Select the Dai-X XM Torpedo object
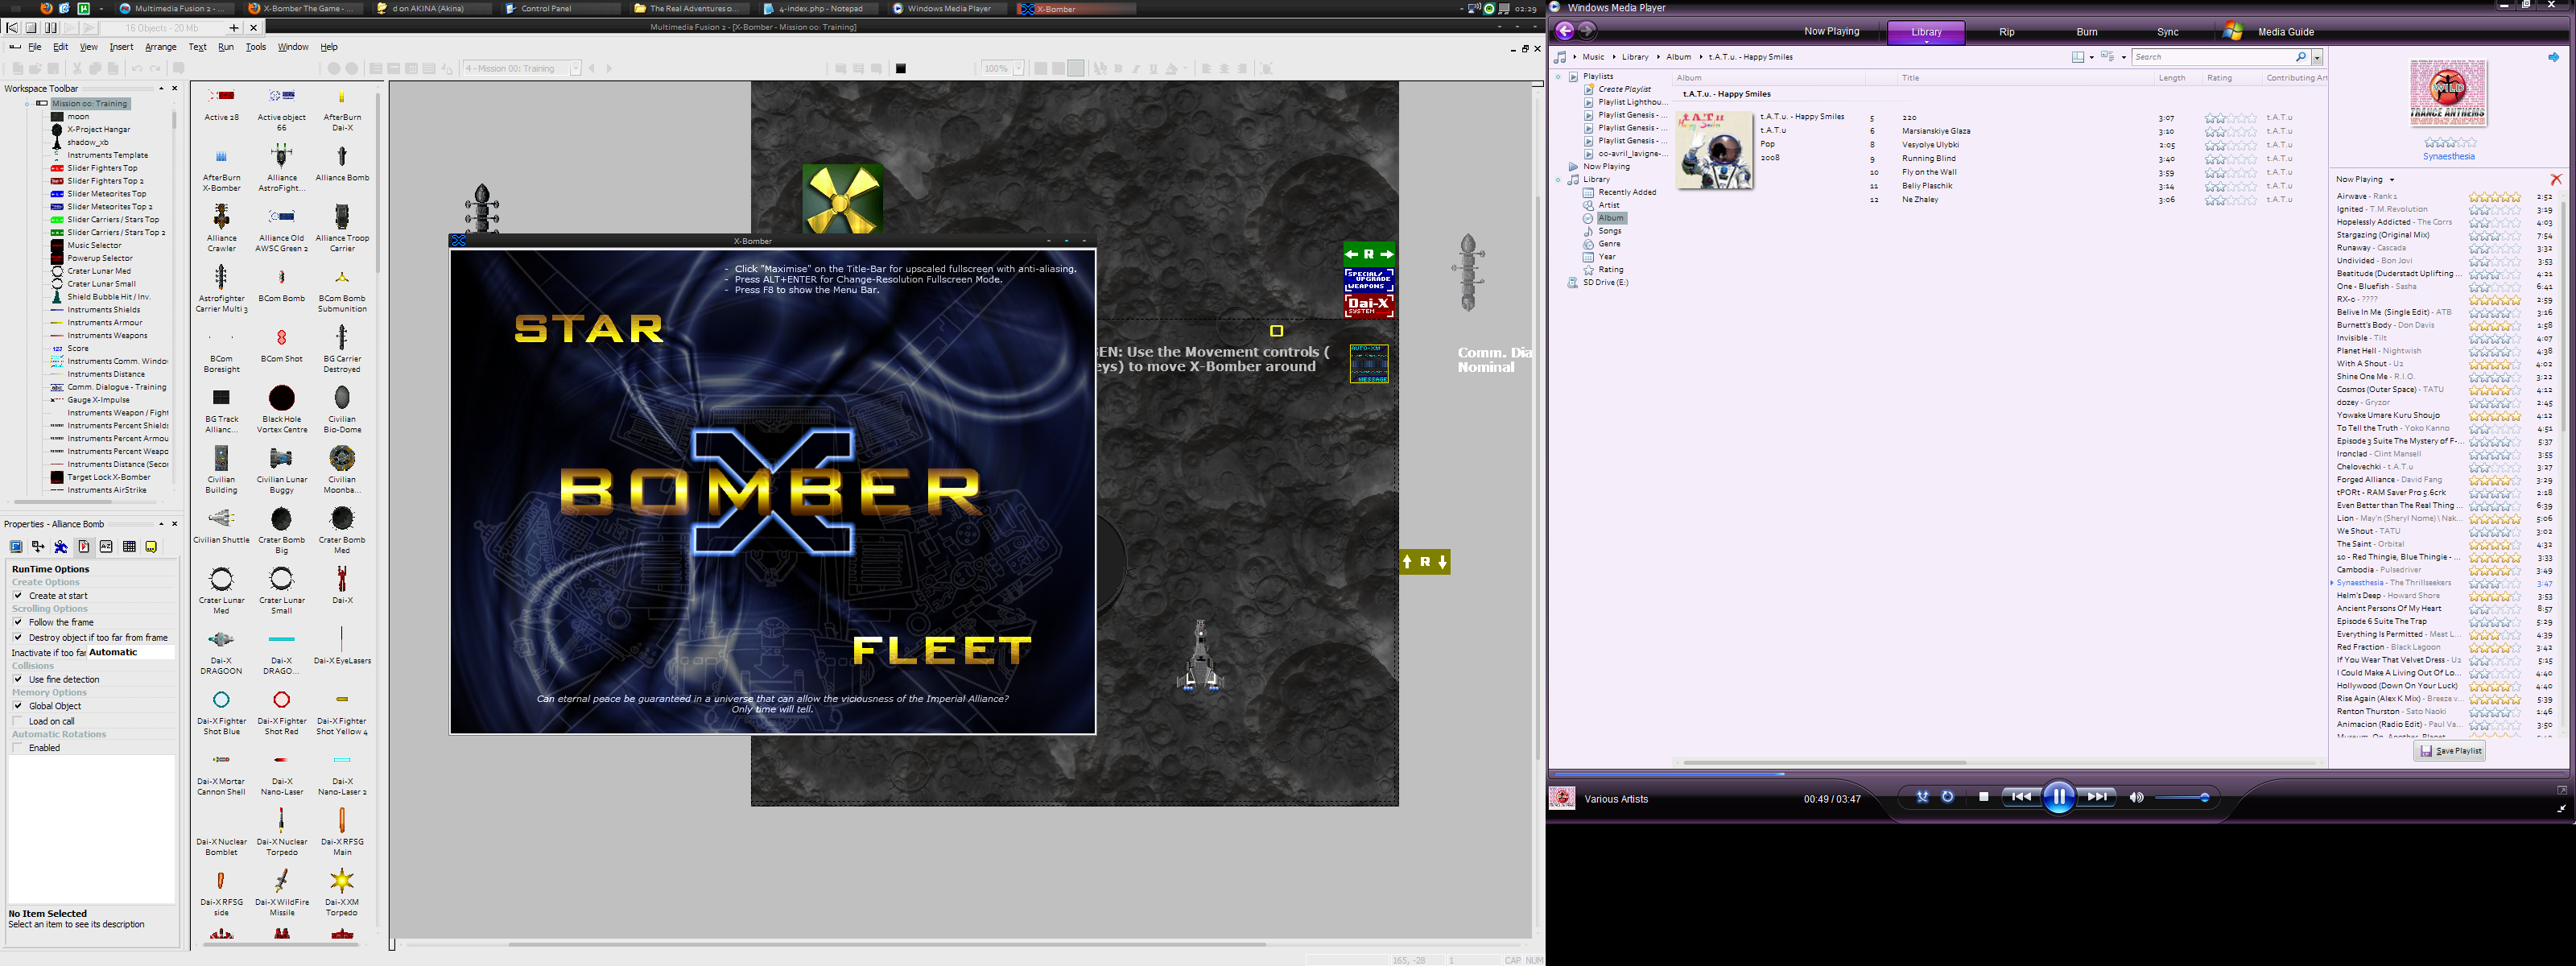 [x=342, y=880]
